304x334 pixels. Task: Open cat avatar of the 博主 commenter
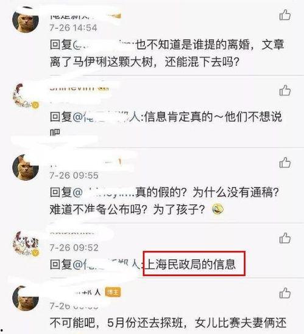pos(26,298)
